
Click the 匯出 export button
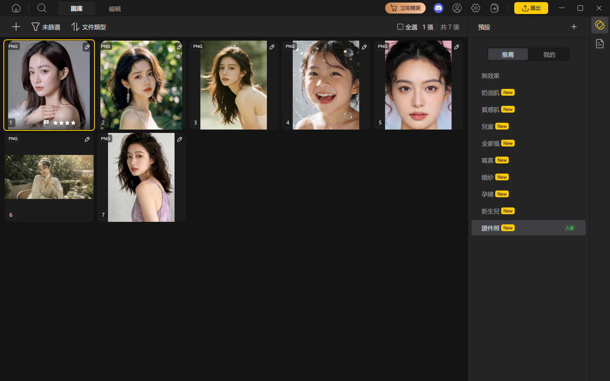531,8
